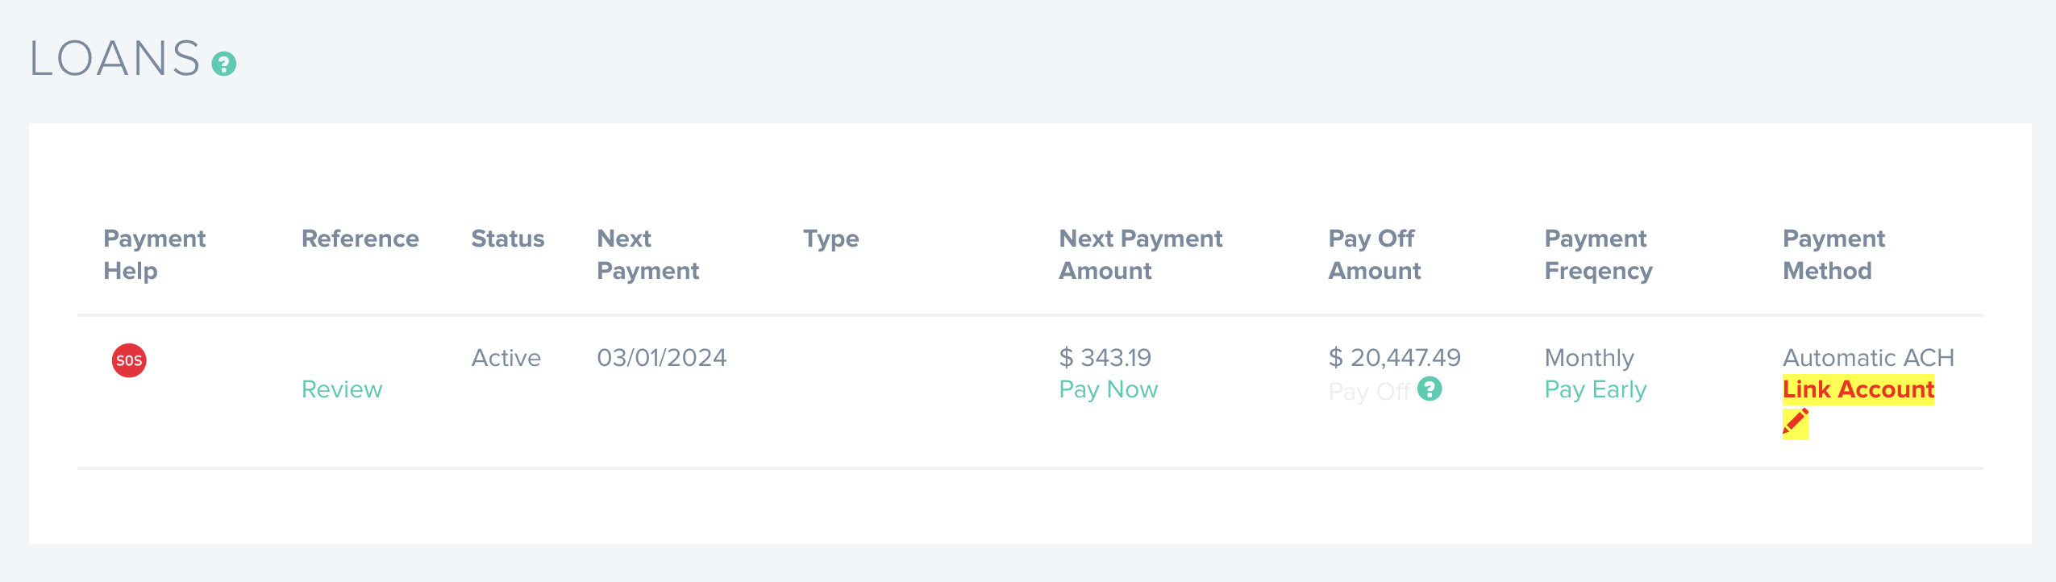
Task: Click the Next Payment Amount column header
Action: click(x=1140, y=254)
